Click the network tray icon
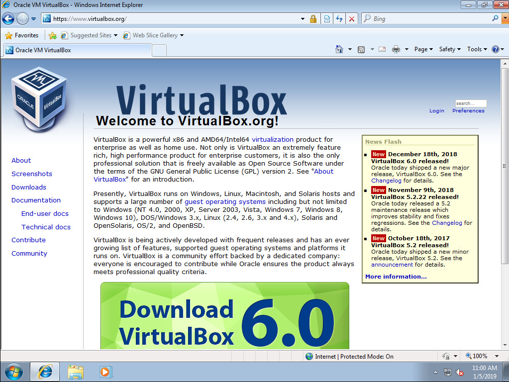 point(448,372)
